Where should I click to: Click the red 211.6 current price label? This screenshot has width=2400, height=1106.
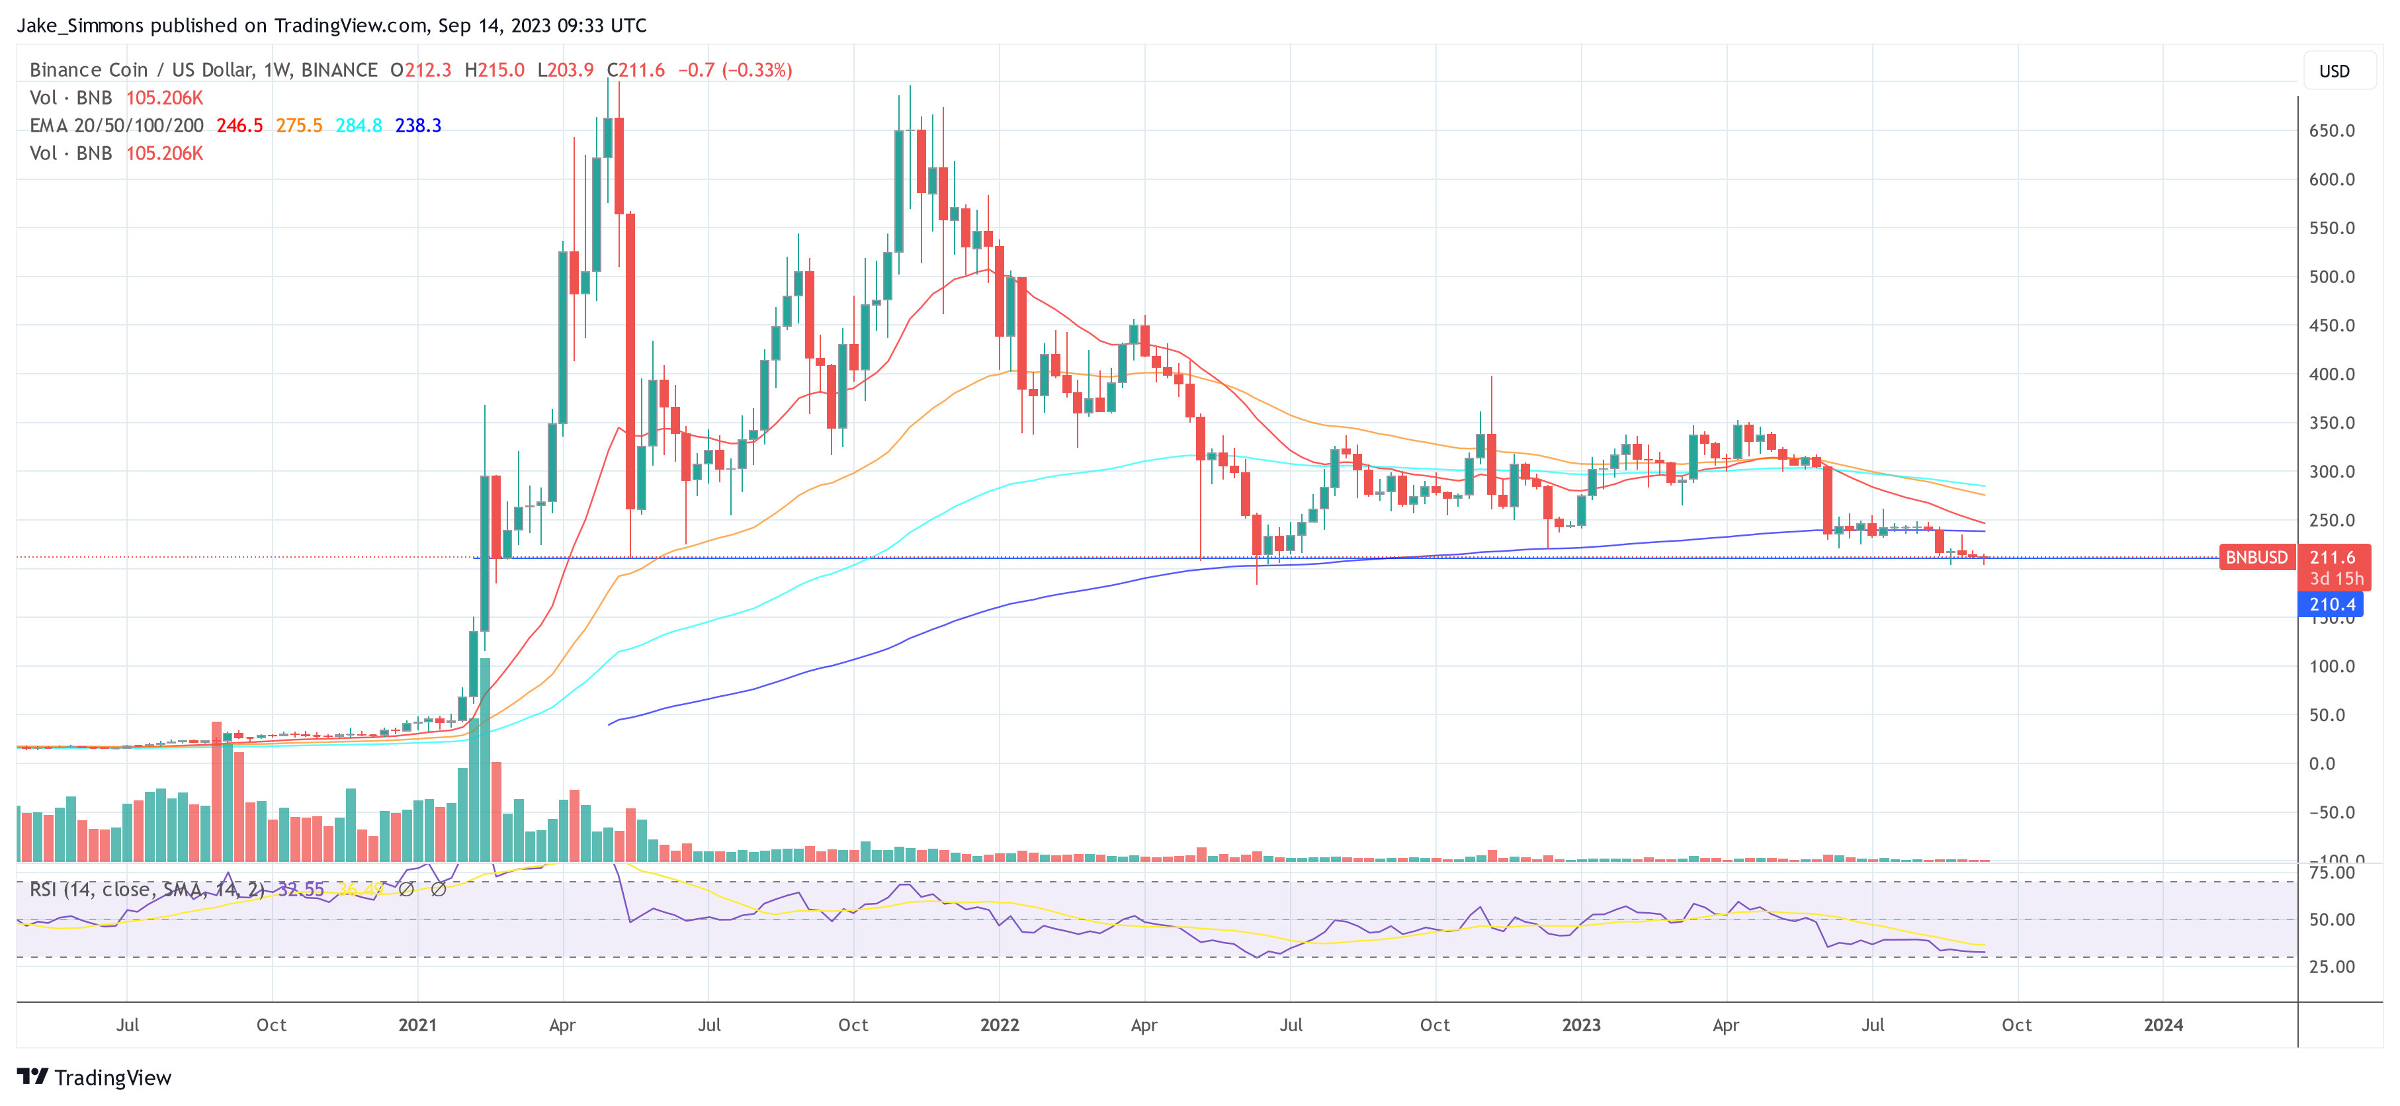point(2332,557)
